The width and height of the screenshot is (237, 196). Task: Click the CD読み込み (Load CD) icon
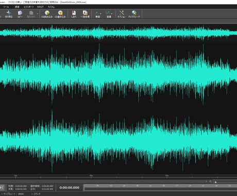[x=47, y=14]
